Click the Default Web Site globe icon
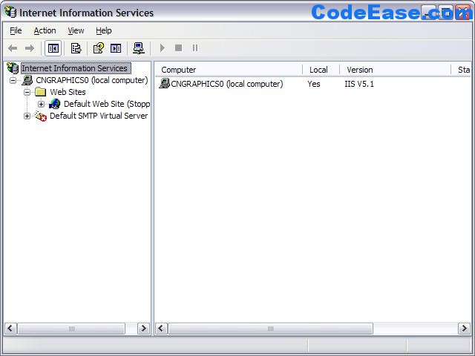The height and width of the screenshot is (356, 475). (55, 104)
